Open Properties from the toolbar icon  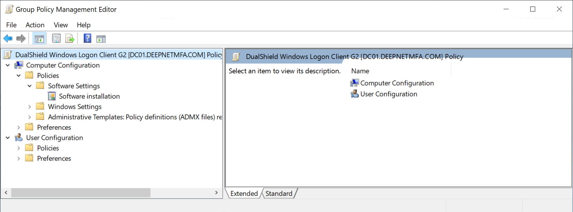pos(57,39)
